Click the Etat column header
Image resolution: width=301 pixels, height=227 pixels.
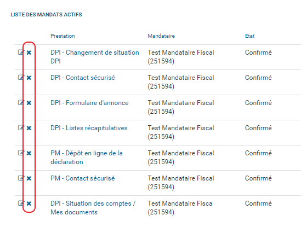tap(250, 36)
